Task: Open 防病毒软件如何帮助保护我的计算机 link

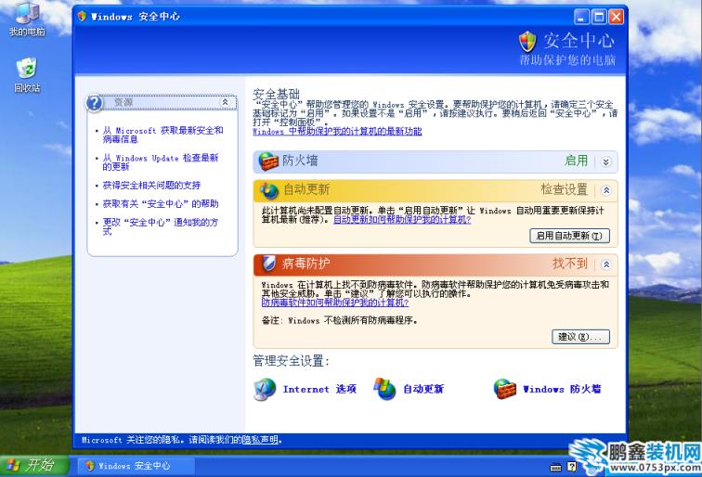Action: tap(335, 303)
